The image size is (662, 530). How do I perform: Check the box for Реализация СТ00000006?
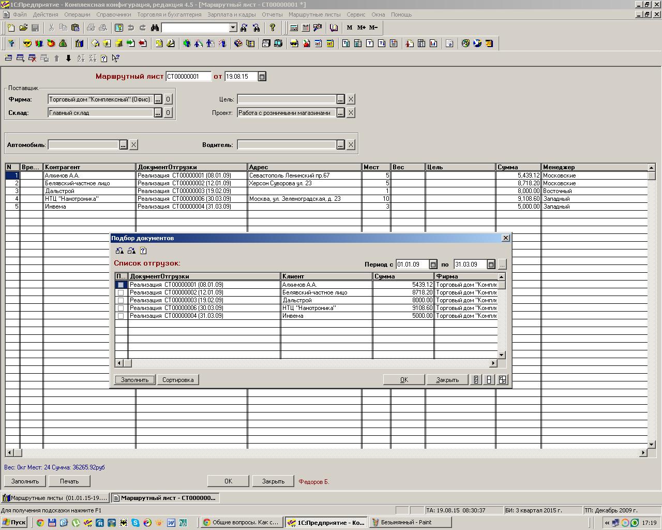click(121, 308)
